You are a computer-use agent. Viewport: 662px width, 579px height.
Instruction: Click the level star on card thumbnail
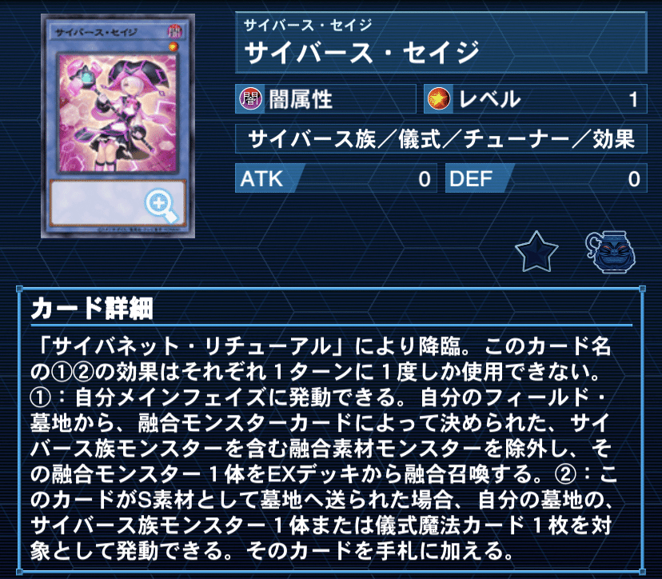click(x=173, y=46)
